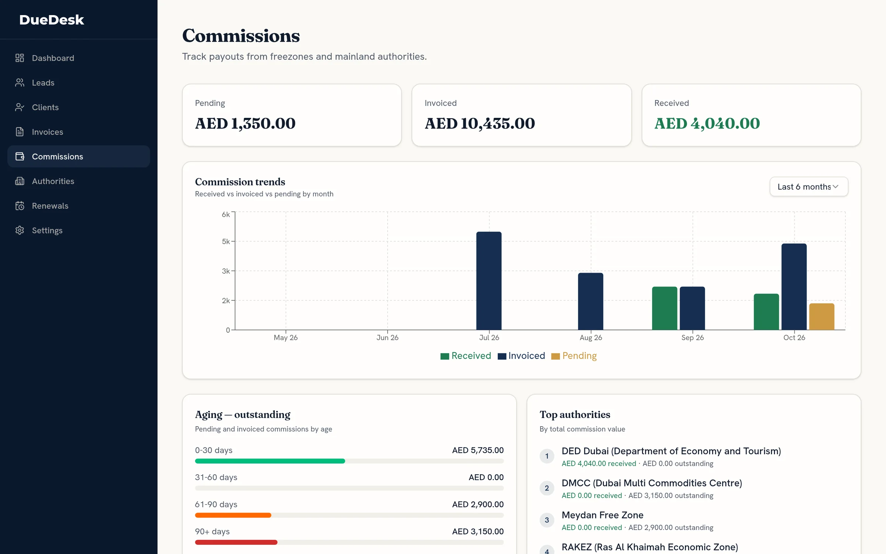Click the Clients user-check icon
The width and height of the screenshot is (886, 554).
[x=20, y=107]
